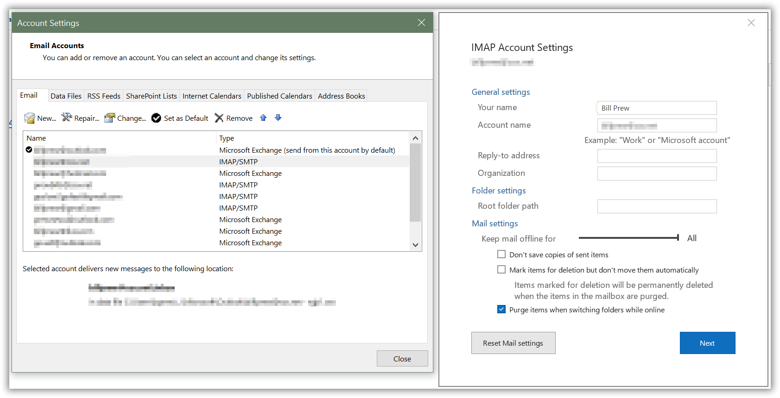The height and width of the screenshot is (398, 780).
Task: Click the New... toolbar label
Action: [x=46, y=118]
